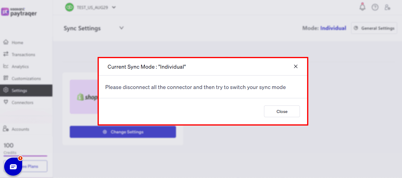
Task: Click the QuickBooks logo beside TEST_US_AUG29
Action: [69, 7]
